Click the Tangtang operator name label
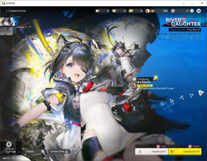The height and width of the screenshot is (161, 207). (143, 79)
